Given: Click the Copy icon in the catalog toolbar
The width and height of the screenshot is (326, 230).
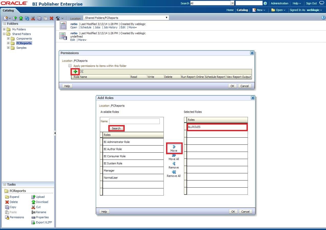Looking at the screenshot, I should tap(39, 18).
